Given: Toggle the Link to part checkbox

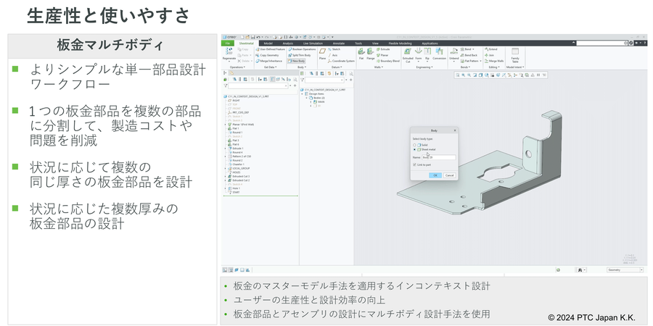Looking at the screenshot, I should pyautogui.click(x=414, y=164).
